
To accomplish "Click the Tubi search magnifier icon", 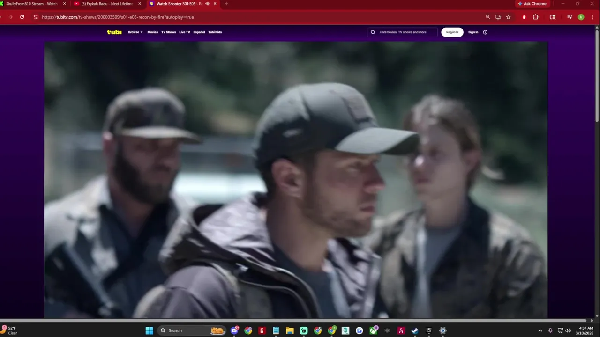I will click(x=373, y=32).
